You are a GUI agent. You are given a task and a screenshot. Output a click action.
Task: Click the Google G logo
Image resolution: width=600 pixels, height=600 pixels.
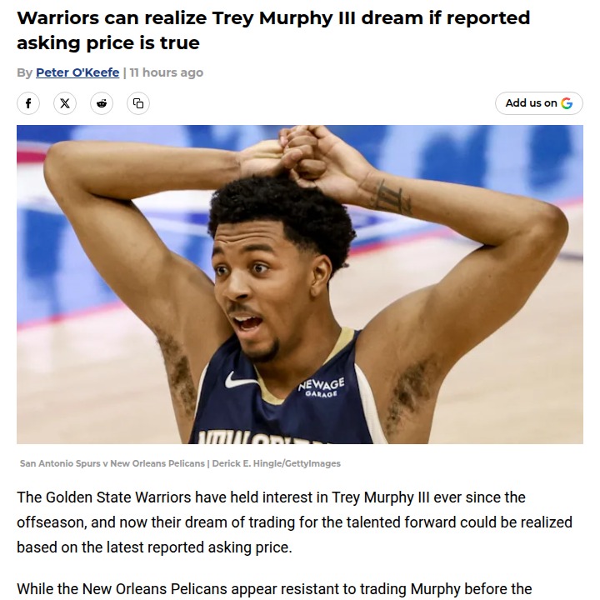click(x=567, y=103)
